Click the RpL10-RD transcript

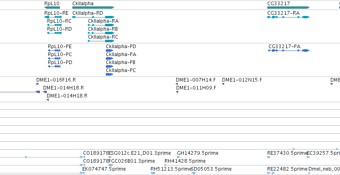(x=54, y=33)
